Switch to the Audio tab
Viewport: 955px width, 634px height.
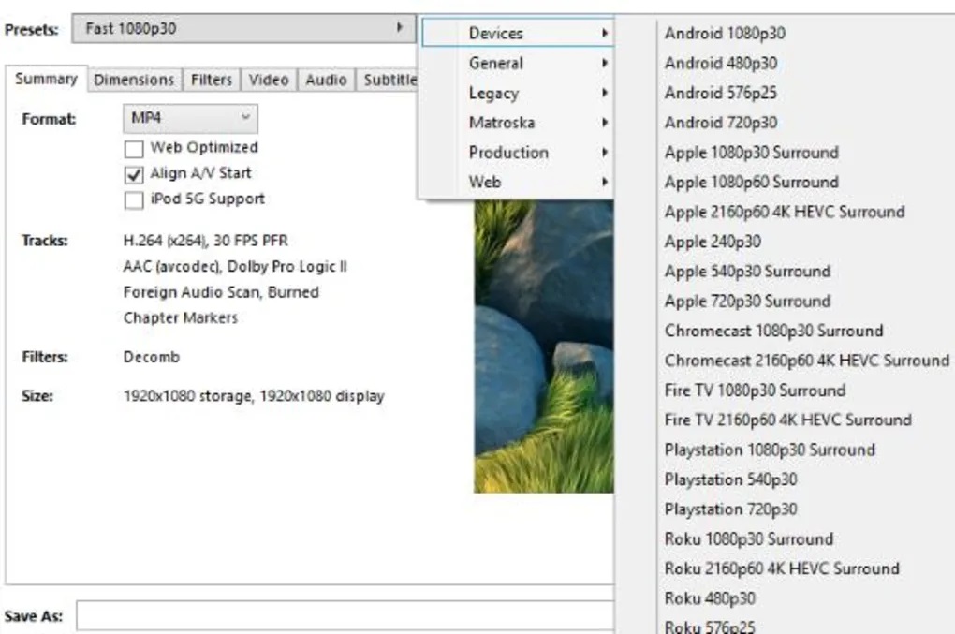[x=326, y=80]
